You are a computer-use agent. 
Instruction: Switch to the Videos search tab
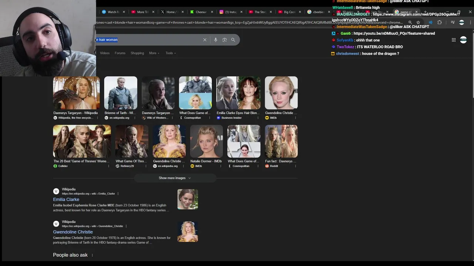(105, 53)
